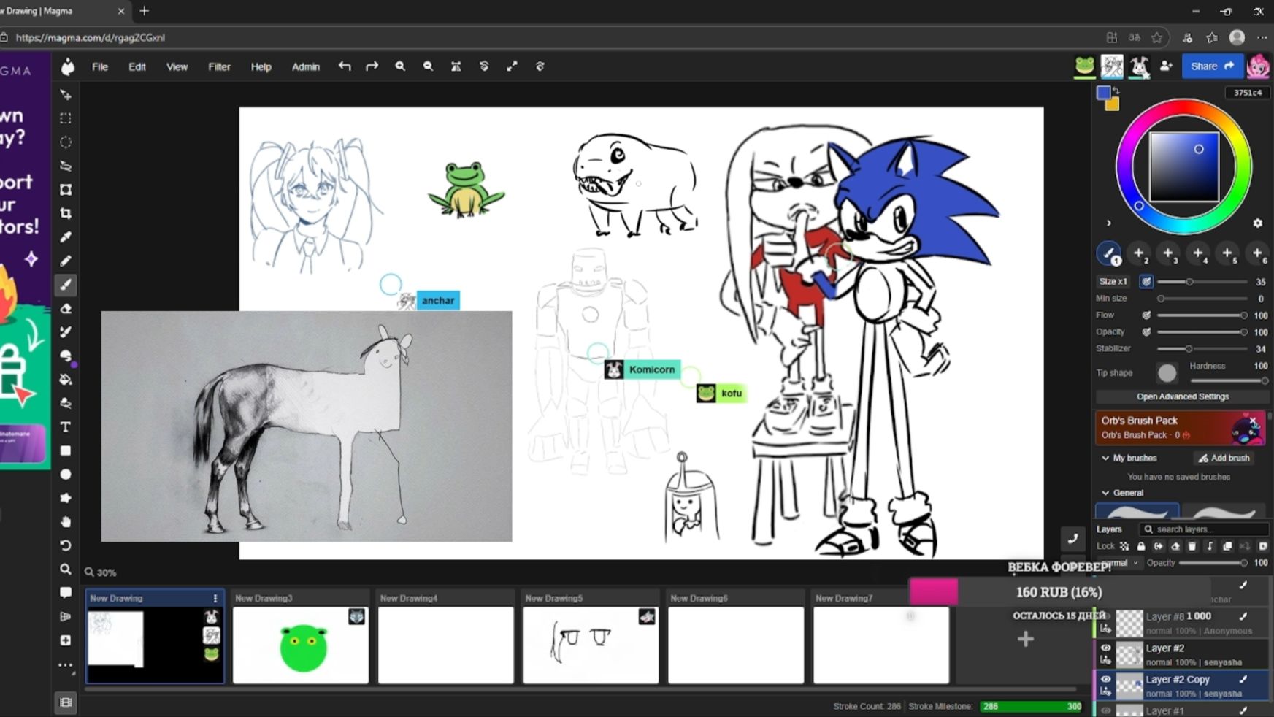The height and width of the screenshot is (717, 1274).
Task: Select the Transform tool
Action: pyautogui.click(x=66, y=190)
